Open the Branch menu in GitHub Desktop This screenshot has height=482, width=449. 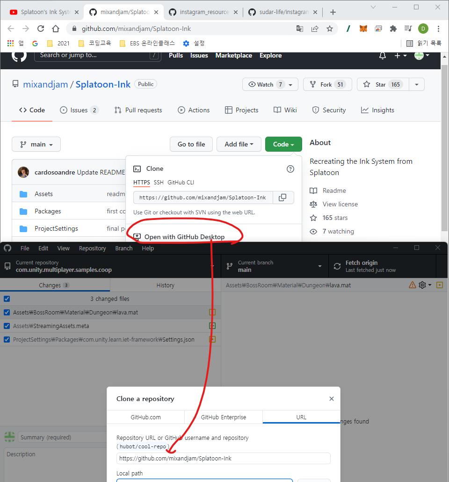tap(124, 248)
